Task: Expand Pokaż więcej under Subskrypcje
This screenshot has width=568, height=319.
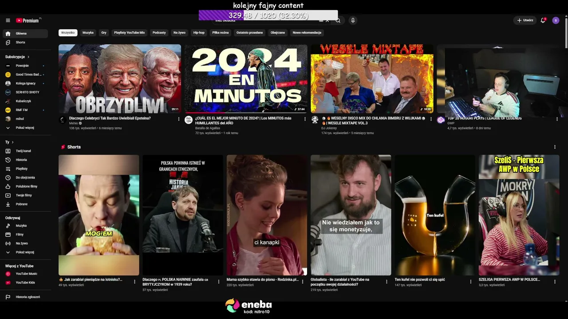Action: (25, 128)
